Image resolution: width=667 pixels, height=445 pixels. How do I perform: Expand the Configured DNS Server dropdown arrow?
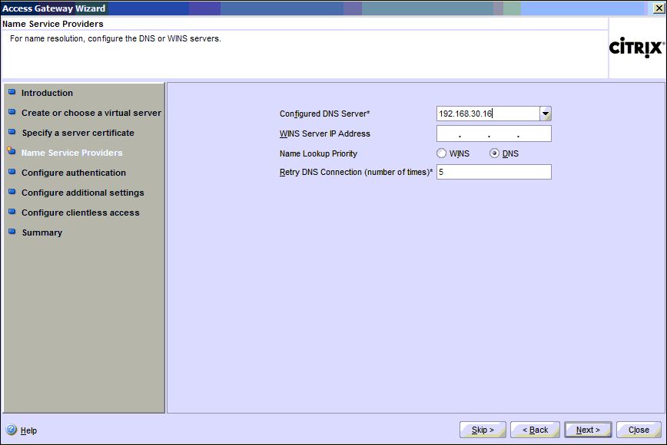point(545,114)
